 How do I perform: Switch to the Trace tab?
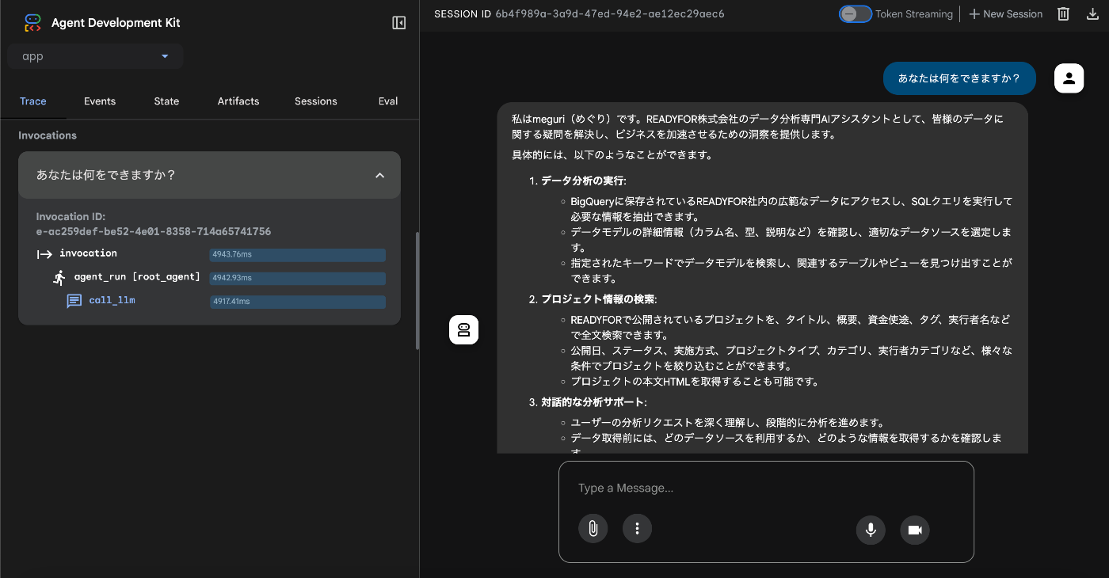tap(33, 101)
